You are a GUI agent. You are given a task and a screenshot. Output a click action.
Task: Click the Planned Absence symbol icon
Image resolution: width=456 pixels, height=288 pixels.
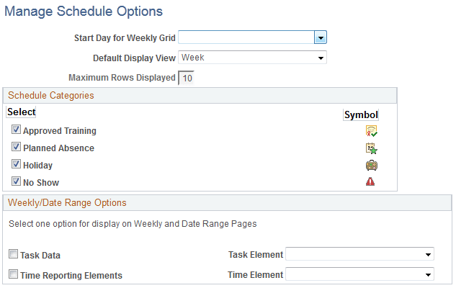(371, 148)
